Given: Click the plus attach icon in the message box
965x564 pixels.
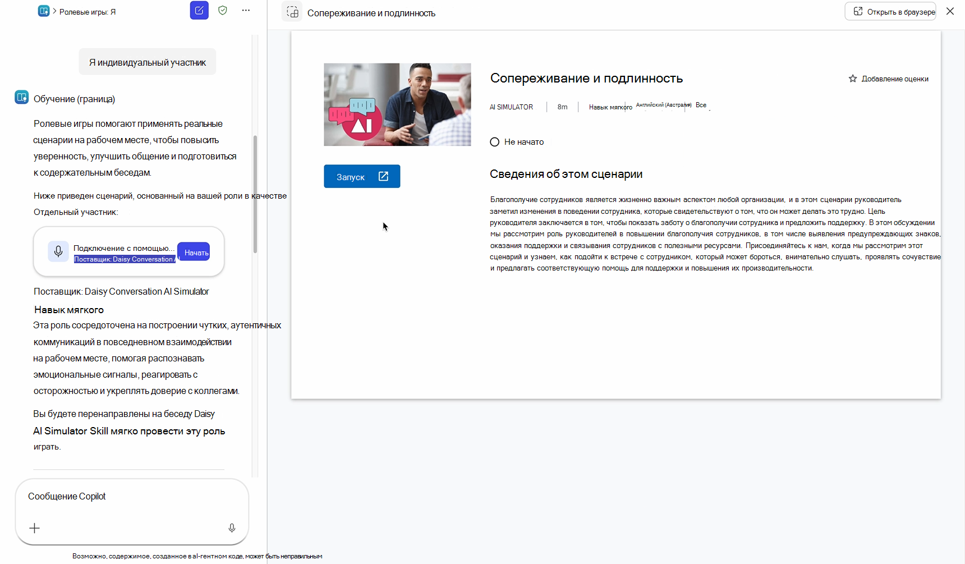Looking at the screenshot, I should click(35, 528).
